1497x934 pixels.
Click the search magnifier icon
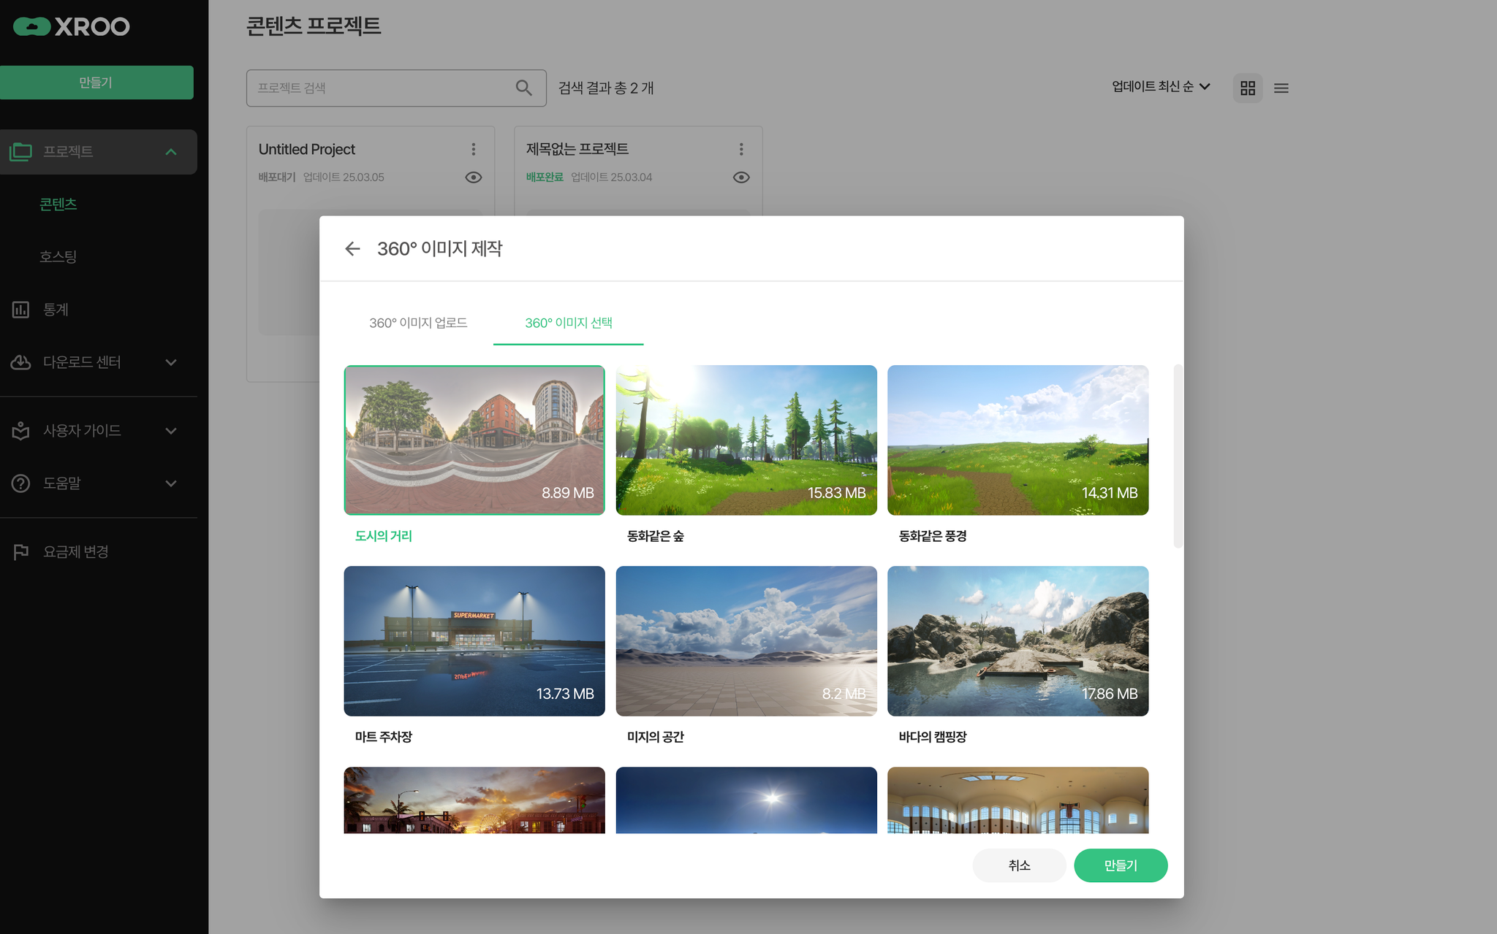(x=523, y=88)
